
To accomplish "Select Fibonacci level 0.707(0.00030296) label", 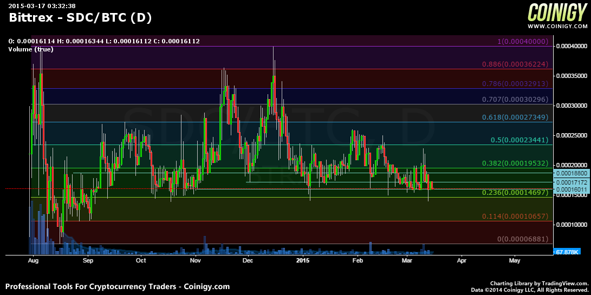I will click(515, 100).
